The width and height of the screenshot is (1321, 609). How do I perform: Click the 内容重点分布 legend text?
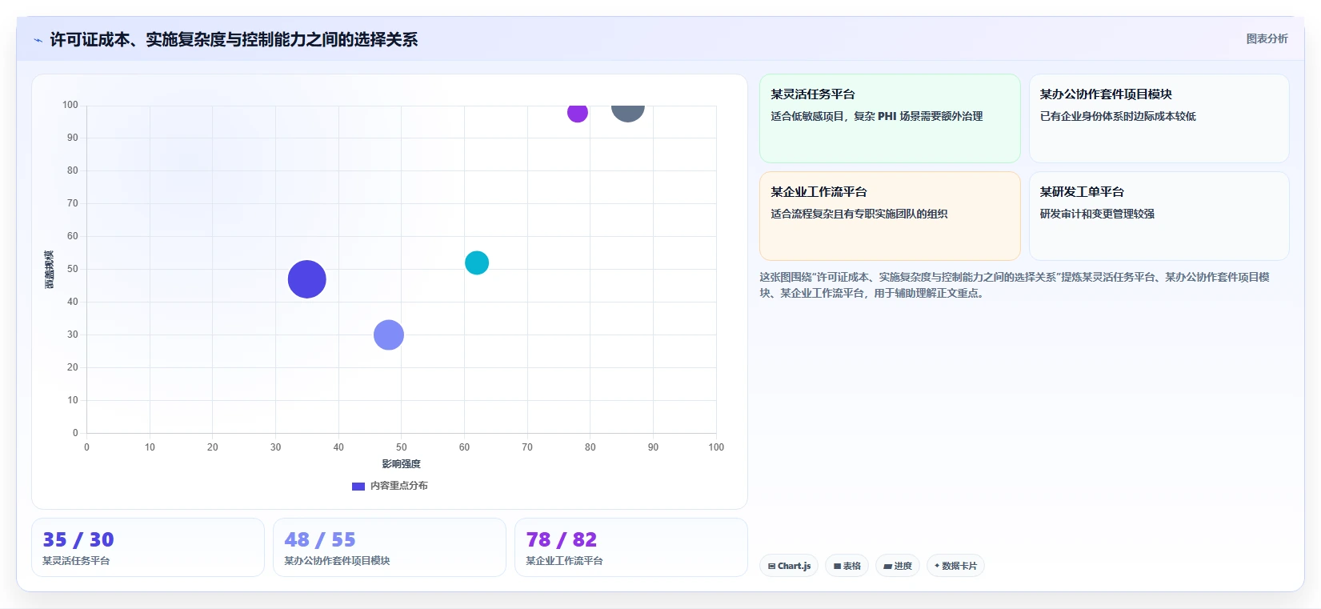(398, 486)
